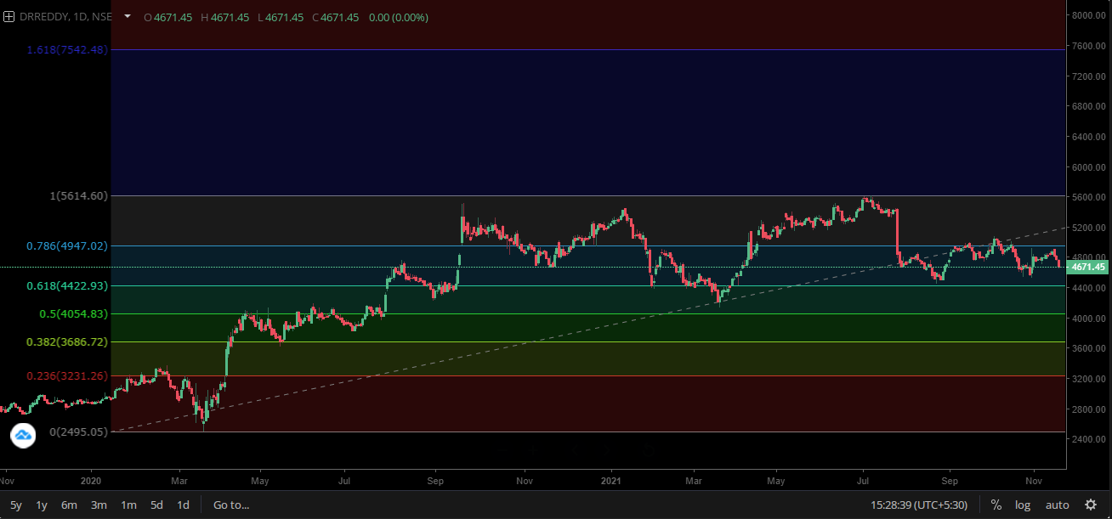
Task: Click the current price label 4671.45 on axis
Action: (x=1088, y=267)
